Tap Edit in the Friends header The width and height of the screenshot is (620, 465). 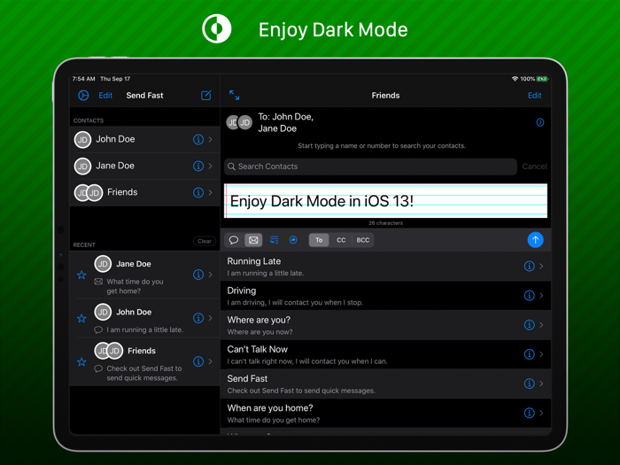534,96
